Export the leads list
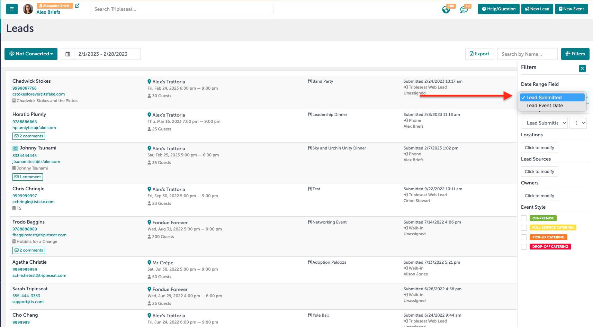 pyautogui.click(x=479, y=54)
